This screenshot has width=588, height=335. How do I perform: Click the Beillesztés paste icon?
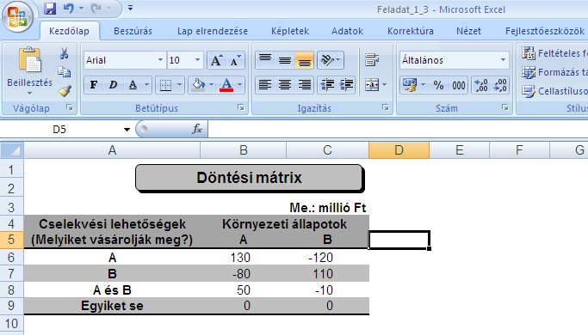pyautogui.click(x=29, y=60)
